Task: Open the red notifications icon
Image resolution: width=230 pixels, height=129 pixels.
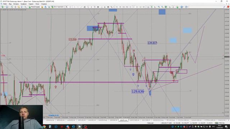Action: 228,7
